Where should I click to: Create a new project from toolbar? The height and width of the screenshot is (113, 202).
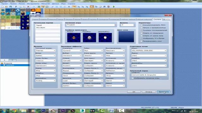[x=2, y=7]
